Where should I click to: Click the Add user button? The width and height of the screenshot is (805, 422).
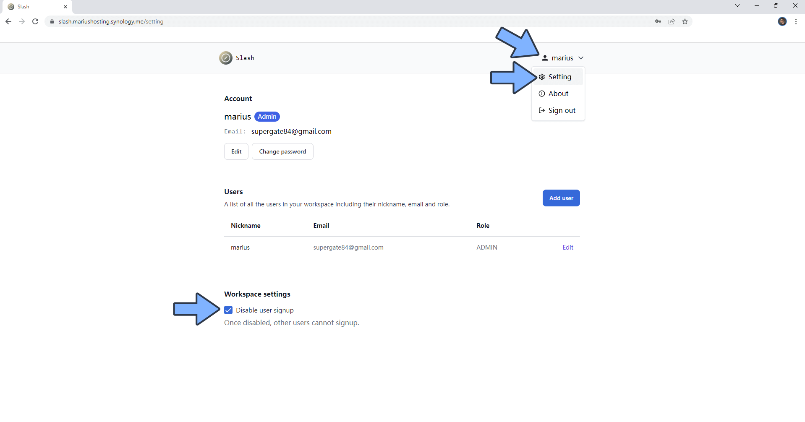point(561,198)
